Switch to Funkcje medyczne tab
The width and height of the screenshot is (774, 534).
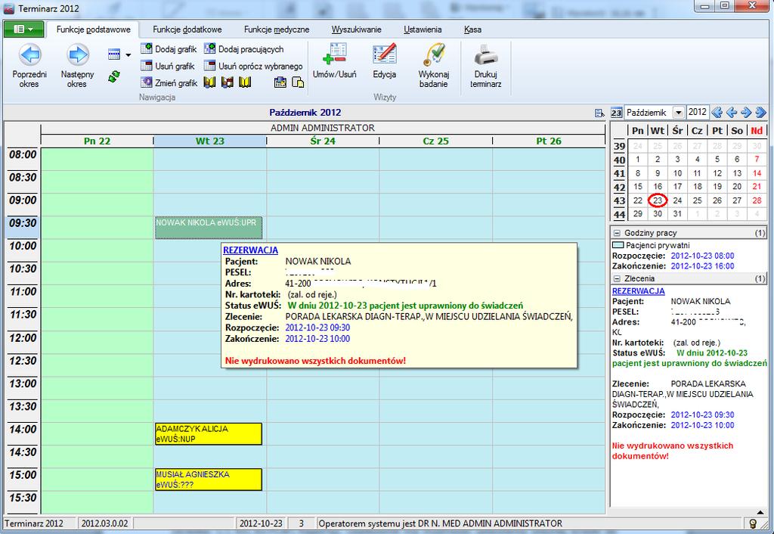coord(277,29)
